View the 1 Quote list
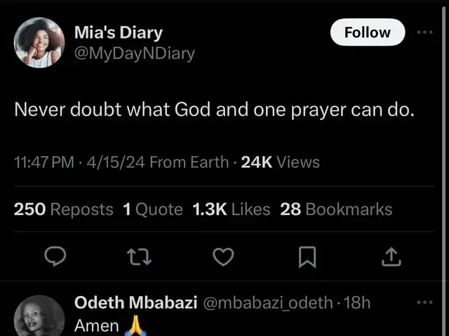This screenshot has width=449, height=336. pyautogui.click(x=153, y=209)
